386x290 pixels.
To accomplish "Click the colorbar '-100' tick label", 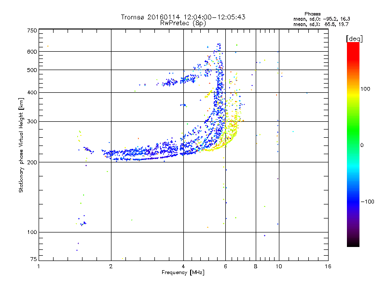I will pyautogui.click(x=368, y=202).
